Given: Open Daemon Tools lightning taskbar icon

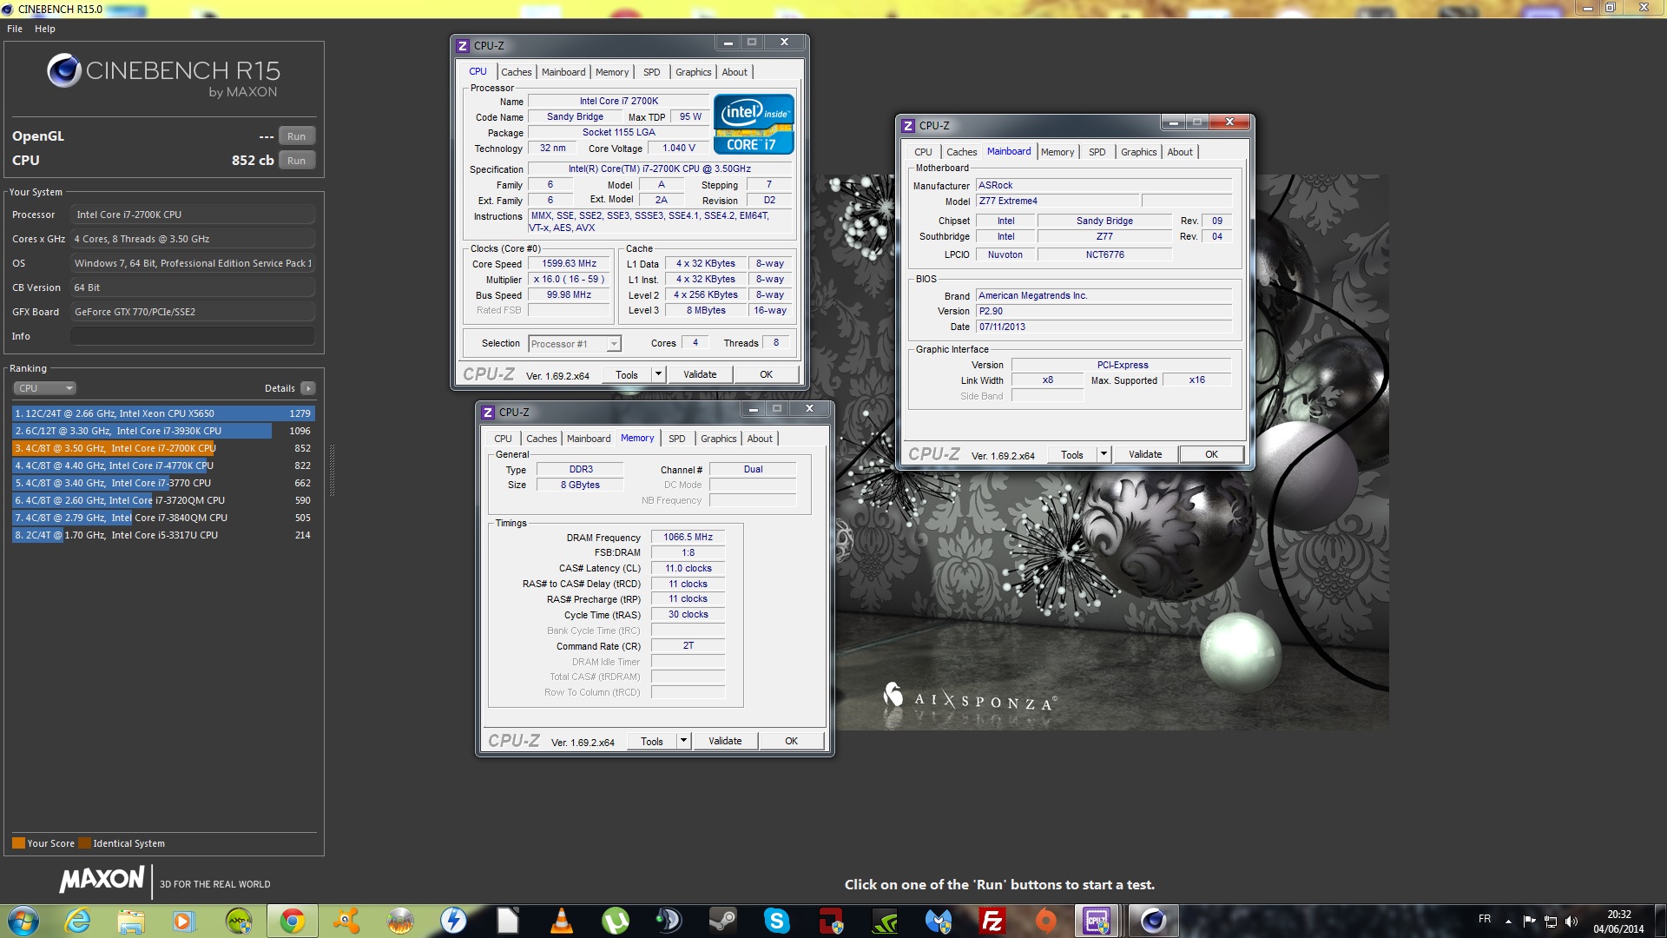Looking at the screenshot, I should click(x=454, y=921).
